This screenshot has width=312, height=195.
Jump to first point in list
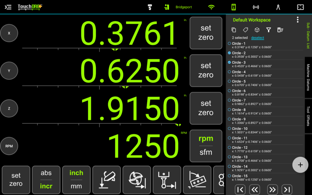click(x=240, y=190)
